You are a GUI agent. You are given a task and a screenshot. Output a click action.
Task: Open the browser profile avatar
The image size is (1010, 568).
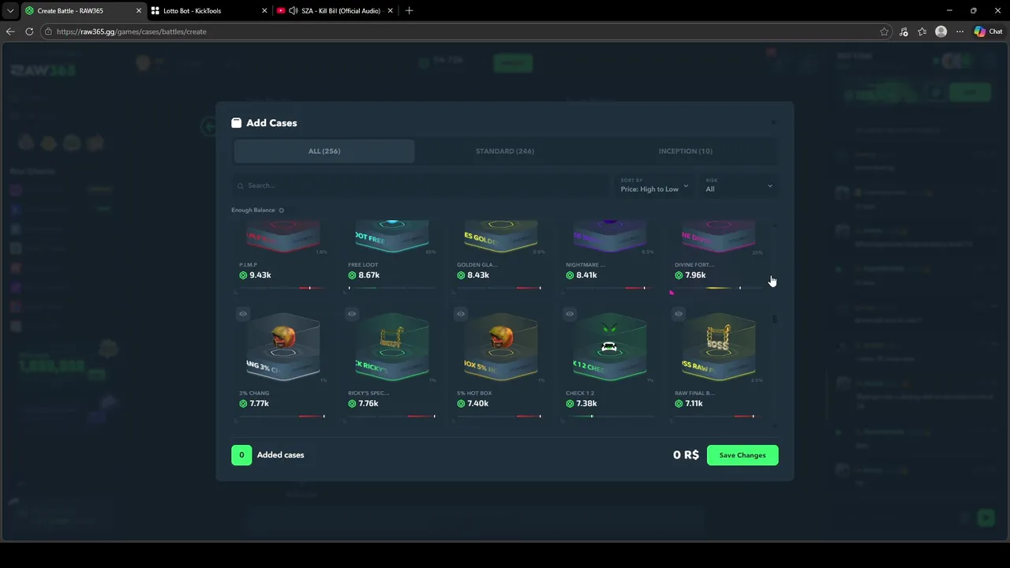[x=941, y=32]
